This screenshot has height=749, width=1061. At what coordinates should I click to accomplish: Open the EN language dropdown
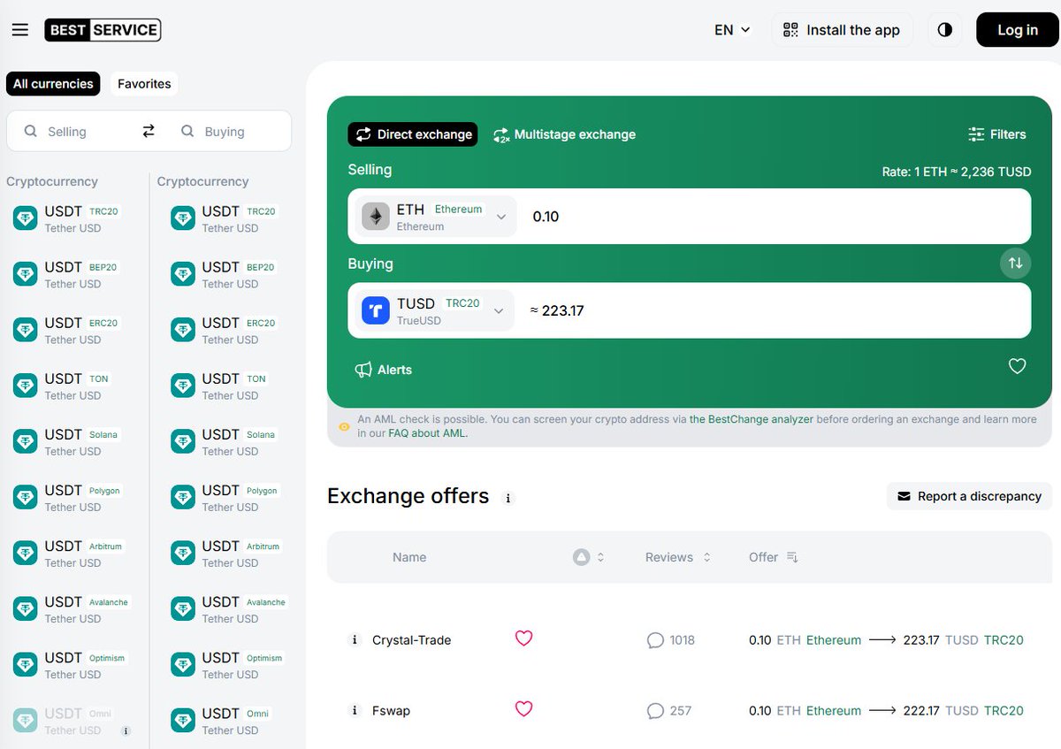pyautogui.click(x=732, y=30)
